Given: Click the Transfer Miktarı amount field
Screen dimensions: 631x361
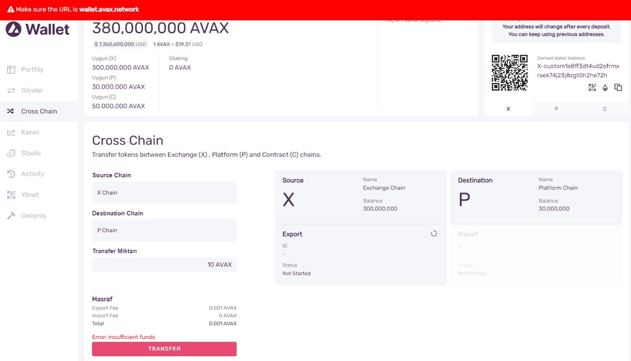Looking at the screenshot, I should pyautogui.click(x=164, y=265).
